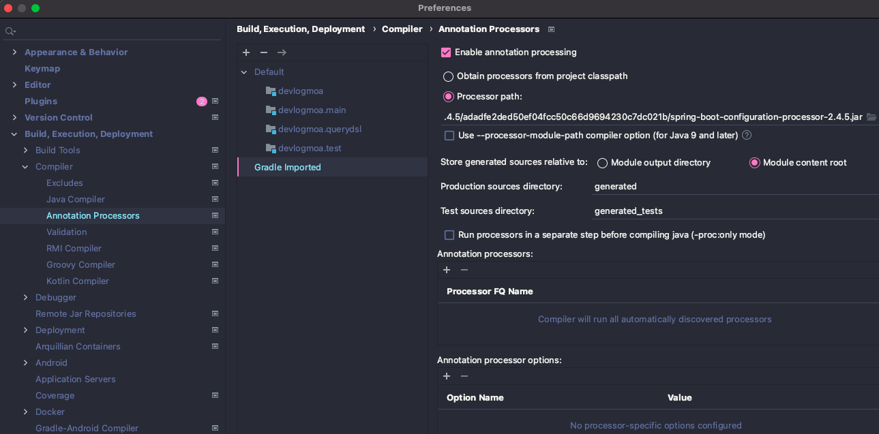Add an annotation processor option
This screenshot has width=879, height=434.
(447, 376)
